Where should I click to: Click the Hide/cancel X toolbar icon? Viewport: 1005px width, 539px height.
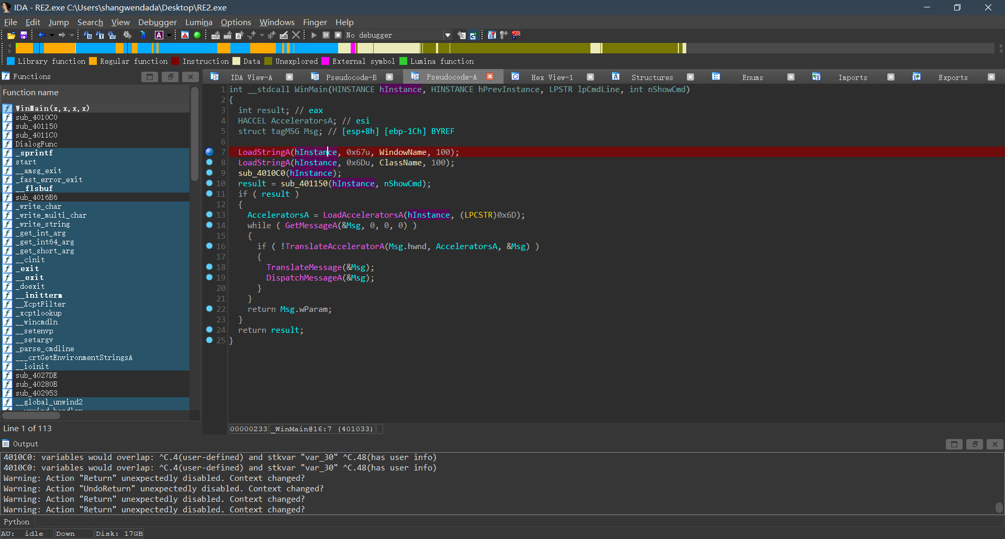(x=296, y=35)
